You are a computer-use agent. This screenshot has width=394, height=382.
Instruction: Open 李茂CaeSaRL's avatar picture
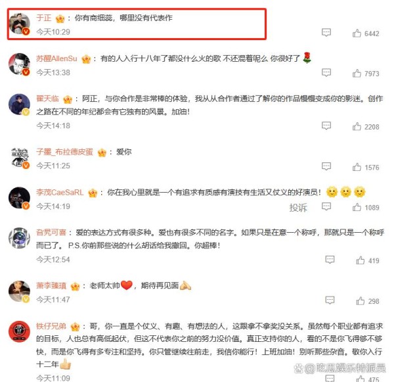19,198
